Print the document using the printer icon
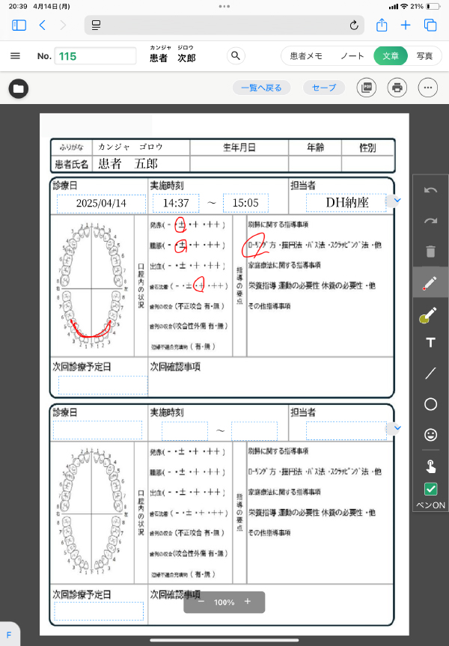The width and height of the screenshot is (449, 646). [x=397, y=88]
